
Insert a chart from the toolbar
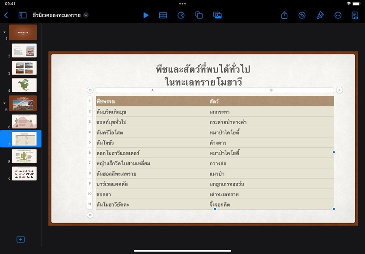[x=181, y=15]
